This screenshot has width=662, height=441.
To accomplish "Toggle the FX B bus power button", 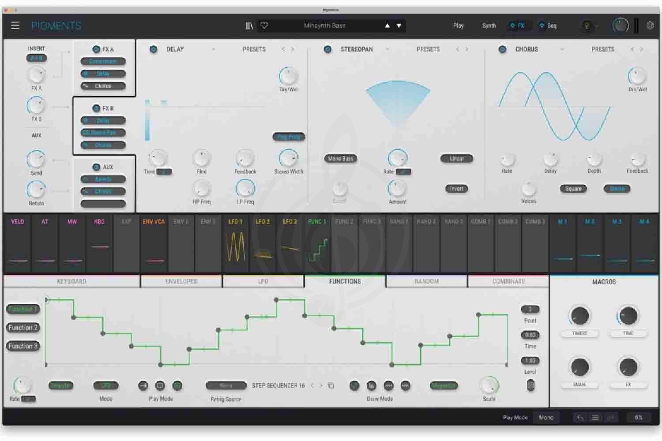I will (96, 108).
